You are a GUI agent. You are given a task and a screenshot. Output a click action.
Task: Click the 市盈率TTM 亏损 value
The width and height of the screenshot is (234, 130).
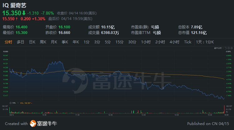(x=157, y=33)
